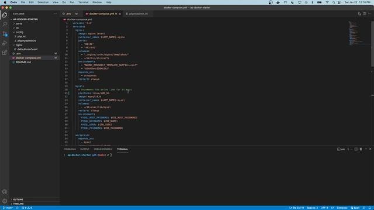This screenshot has height=210, width=374.
Task: Open macOS Wi-Fi menu icon
Action: tap(327, 2)
